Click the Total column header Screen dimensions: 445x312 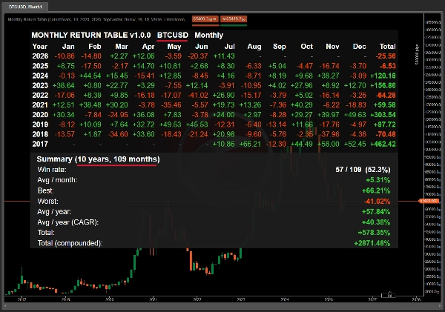point(387,47)
